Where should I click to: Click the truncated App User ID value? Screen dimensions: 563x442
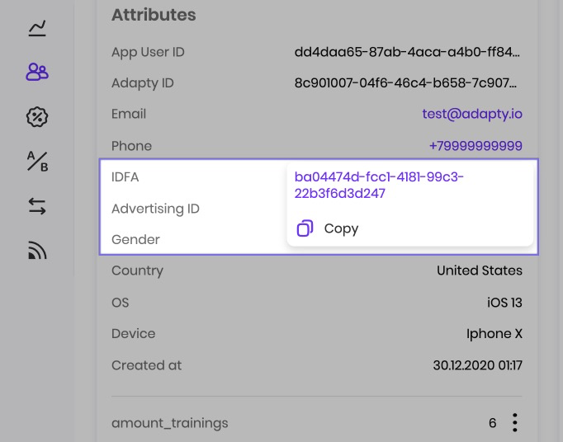point(407,52)
